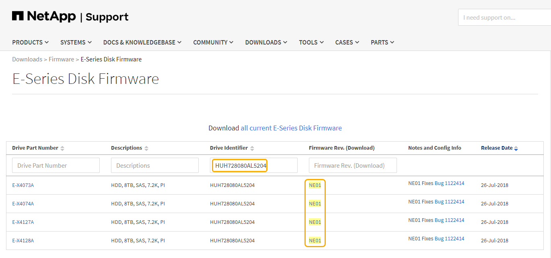Screen dimensions: 551x258
Task: Focus the Drive Part Number filter field
Action: coord(56,165)
